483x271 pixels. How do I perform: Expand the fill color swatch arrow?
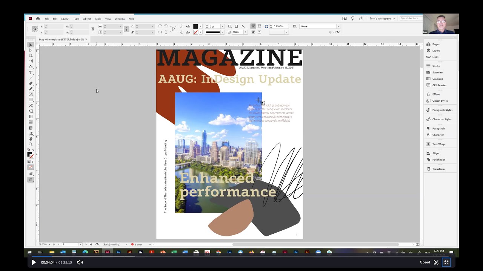pos(200,26)
